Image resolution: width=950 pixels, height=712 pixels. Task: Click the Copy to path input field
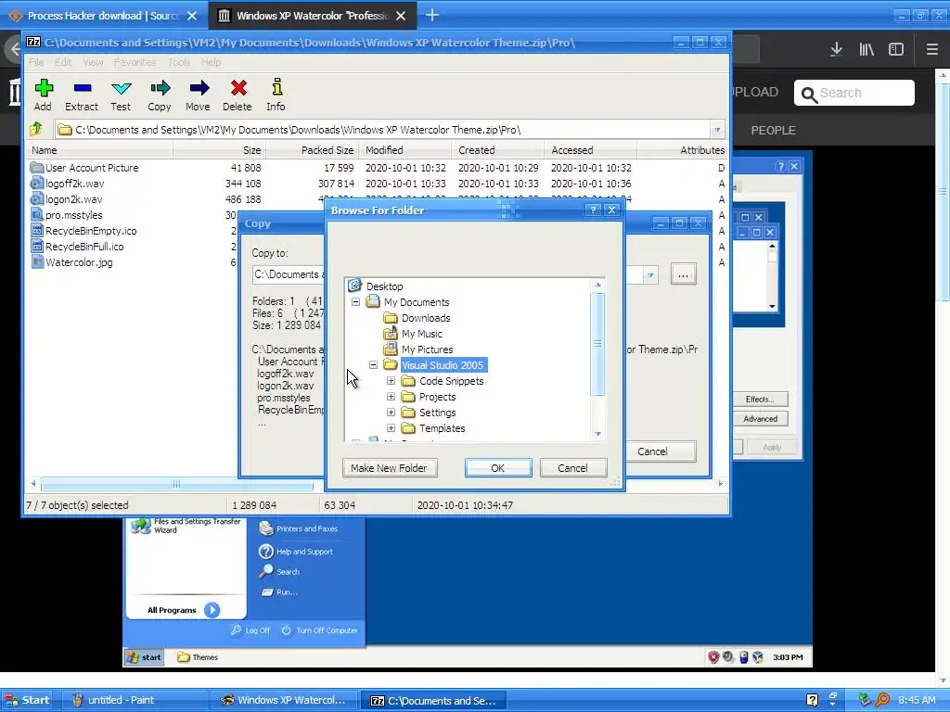(448, 274)
